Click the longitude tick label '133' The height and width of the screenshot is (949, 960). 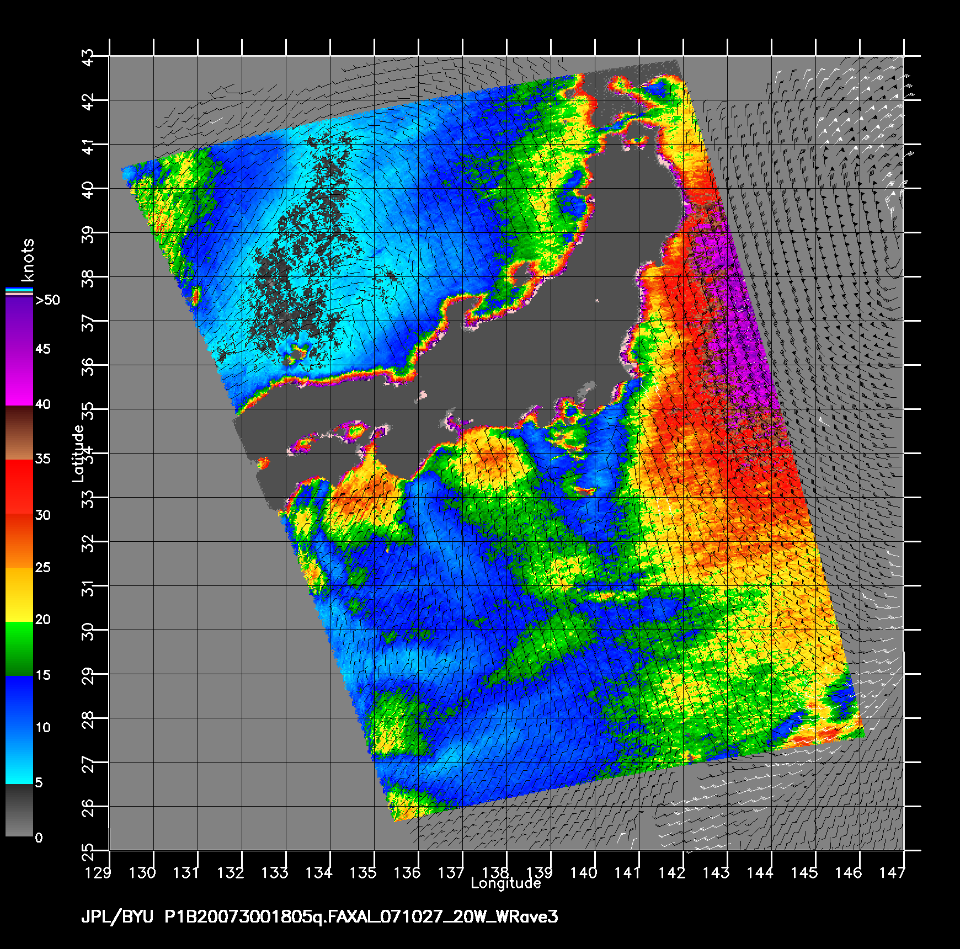pos(275,872)
